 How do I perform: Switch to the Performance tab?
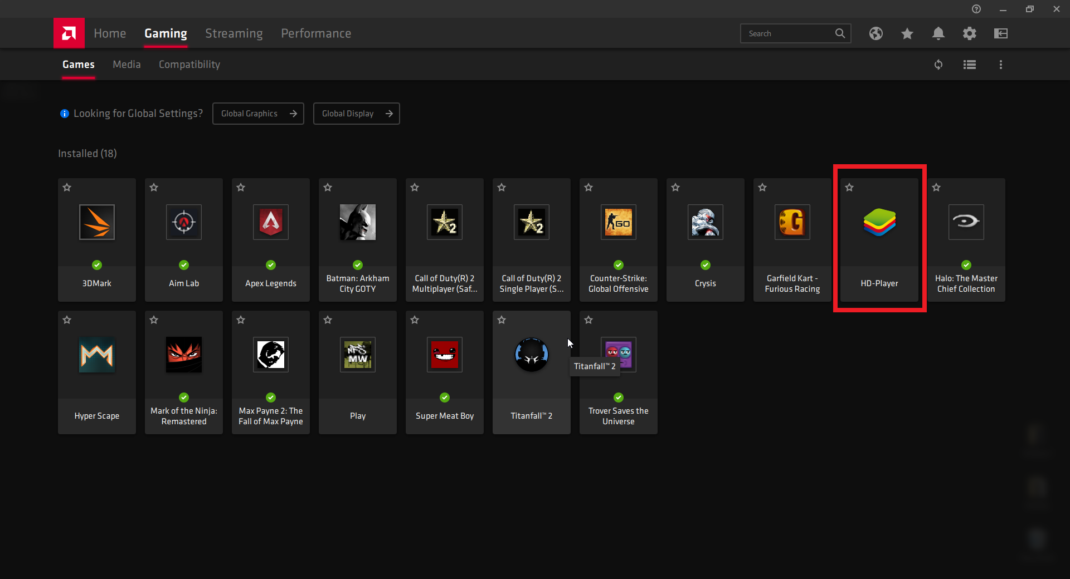point(316,33)
